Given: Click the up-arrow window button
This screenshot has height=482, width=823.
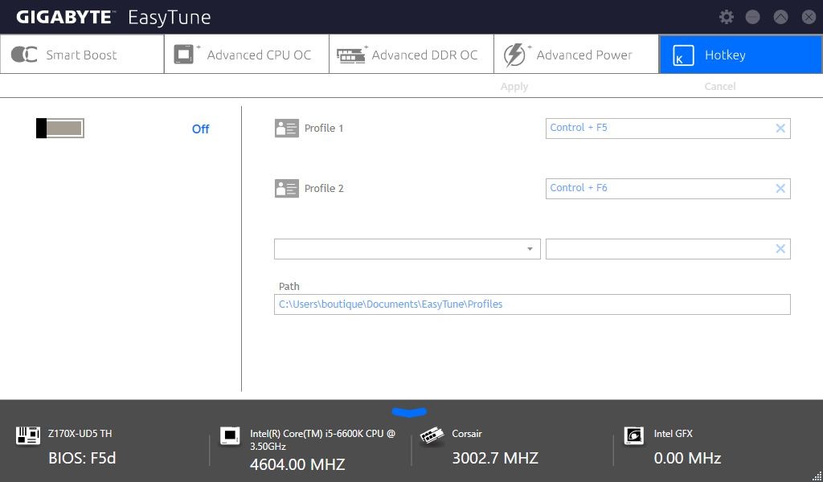Looking at the screenshot, I should coord(780,18).
